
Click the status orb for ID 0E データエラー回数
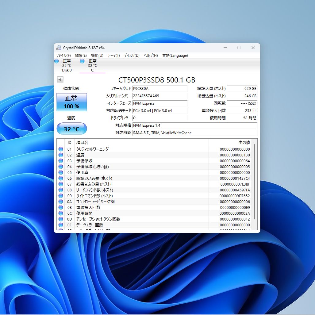click(61, 225)
